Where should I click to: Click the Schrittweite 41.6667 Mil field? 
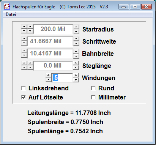click(50, 41)
